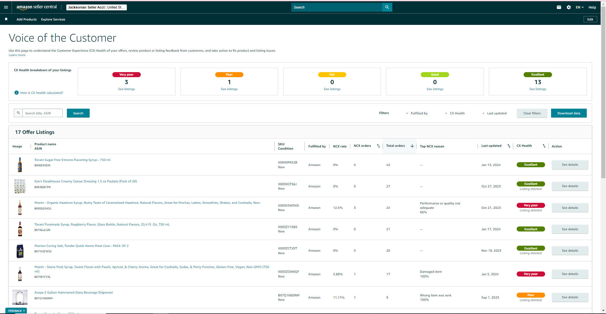606x314 pixels.
Task: Click the search magnifier button in top bar
Action: coord(387,7)
